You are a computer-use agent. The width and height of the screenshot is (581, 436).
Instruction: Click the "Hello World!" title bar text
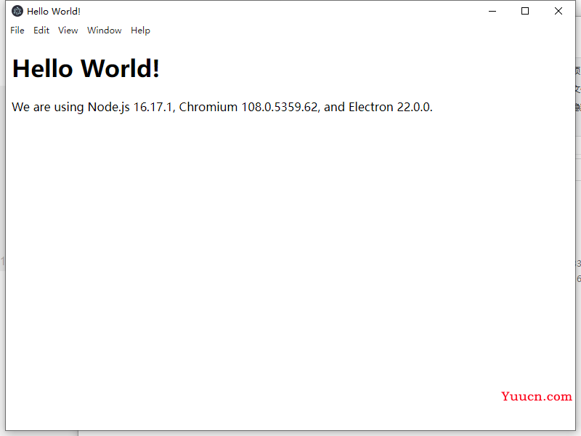coord(54,12)
